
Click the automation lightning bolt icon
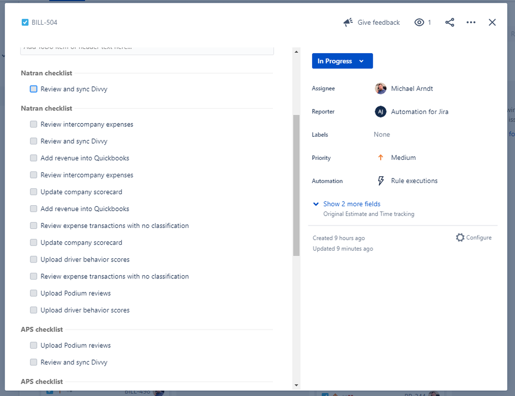pyautogui.click(x=380, y=181)
